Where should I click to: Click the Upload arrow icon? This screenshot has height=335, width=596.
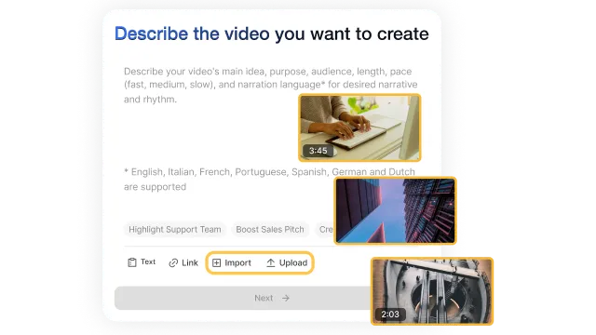click(271, 262)
